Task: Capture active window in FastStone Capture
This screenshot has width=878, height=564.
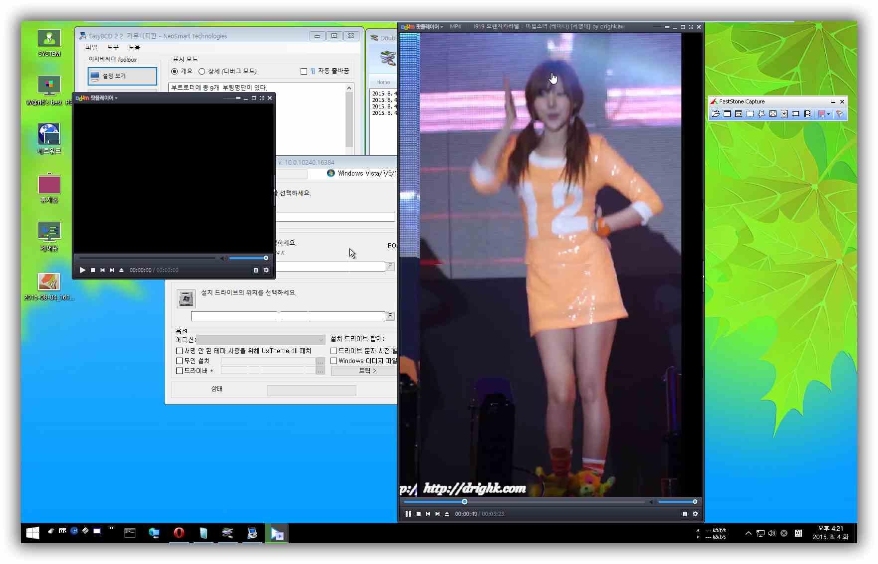Action: pos(727,114)
